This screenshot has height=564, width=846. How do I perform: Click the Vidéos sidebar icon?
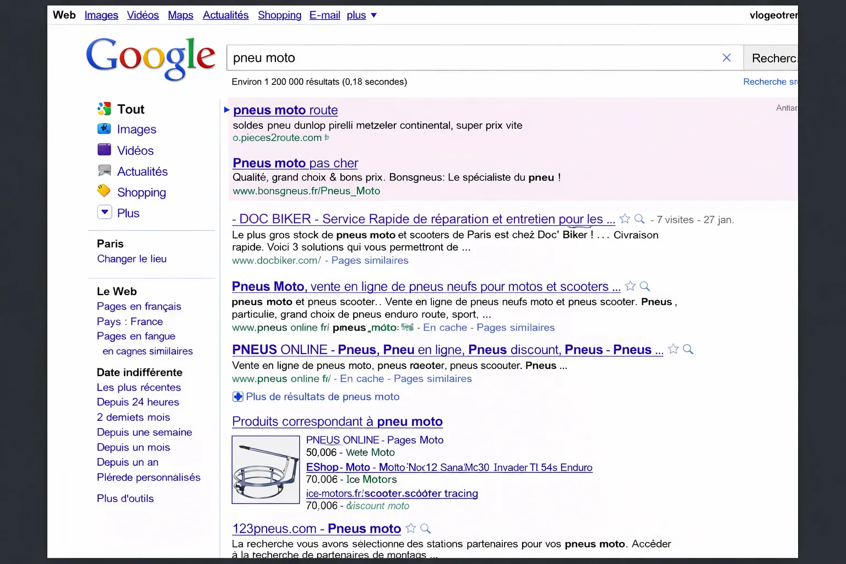pos(104,150)
